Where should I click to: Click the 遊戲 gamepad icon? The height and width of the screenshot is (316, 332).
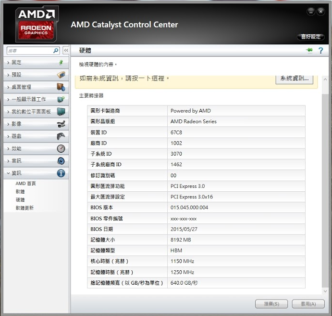click(61, 136)
